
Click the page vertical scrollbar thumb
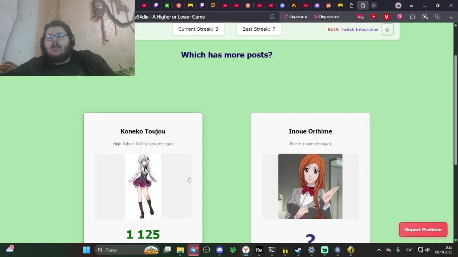(x=455, y=110)
